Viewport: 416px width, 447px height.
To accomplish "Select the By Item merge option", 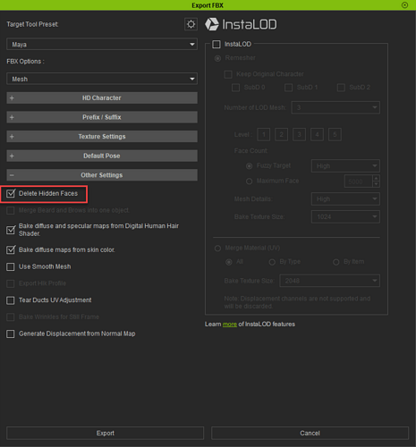I will click(336, 262).
